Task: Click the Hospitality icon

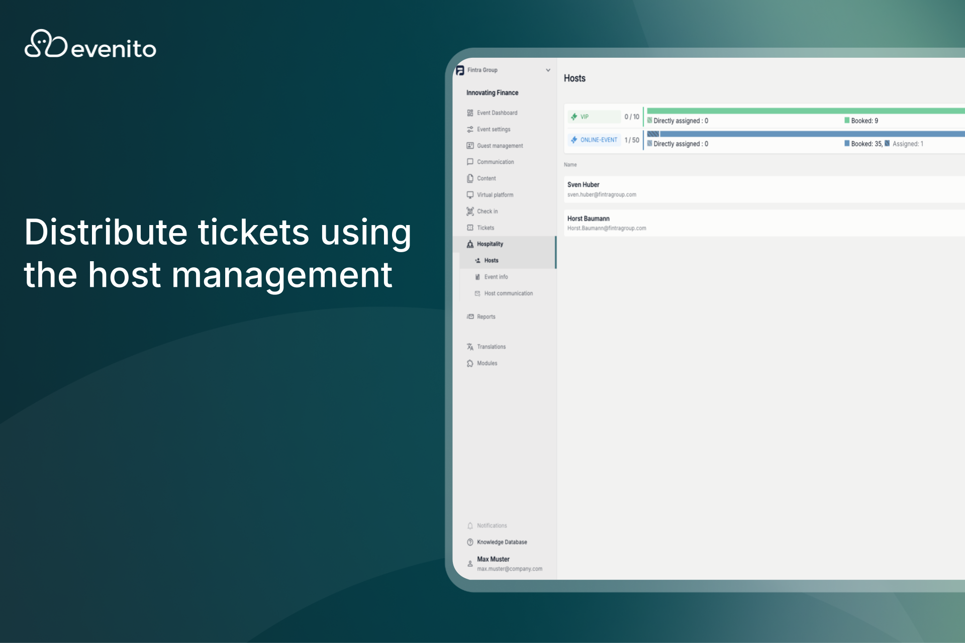Action: (470, 244)
